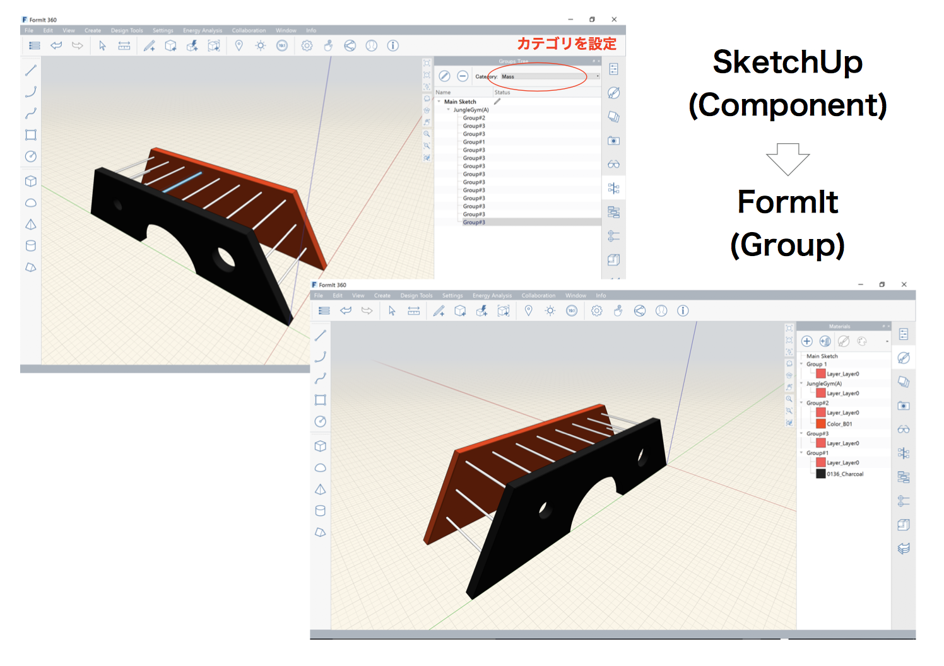Screen dimensions: 944x666
Task: Open the camera Scenes palette in the Materials window sidebar
Action: pyautogui.click(x=904, y=406)
